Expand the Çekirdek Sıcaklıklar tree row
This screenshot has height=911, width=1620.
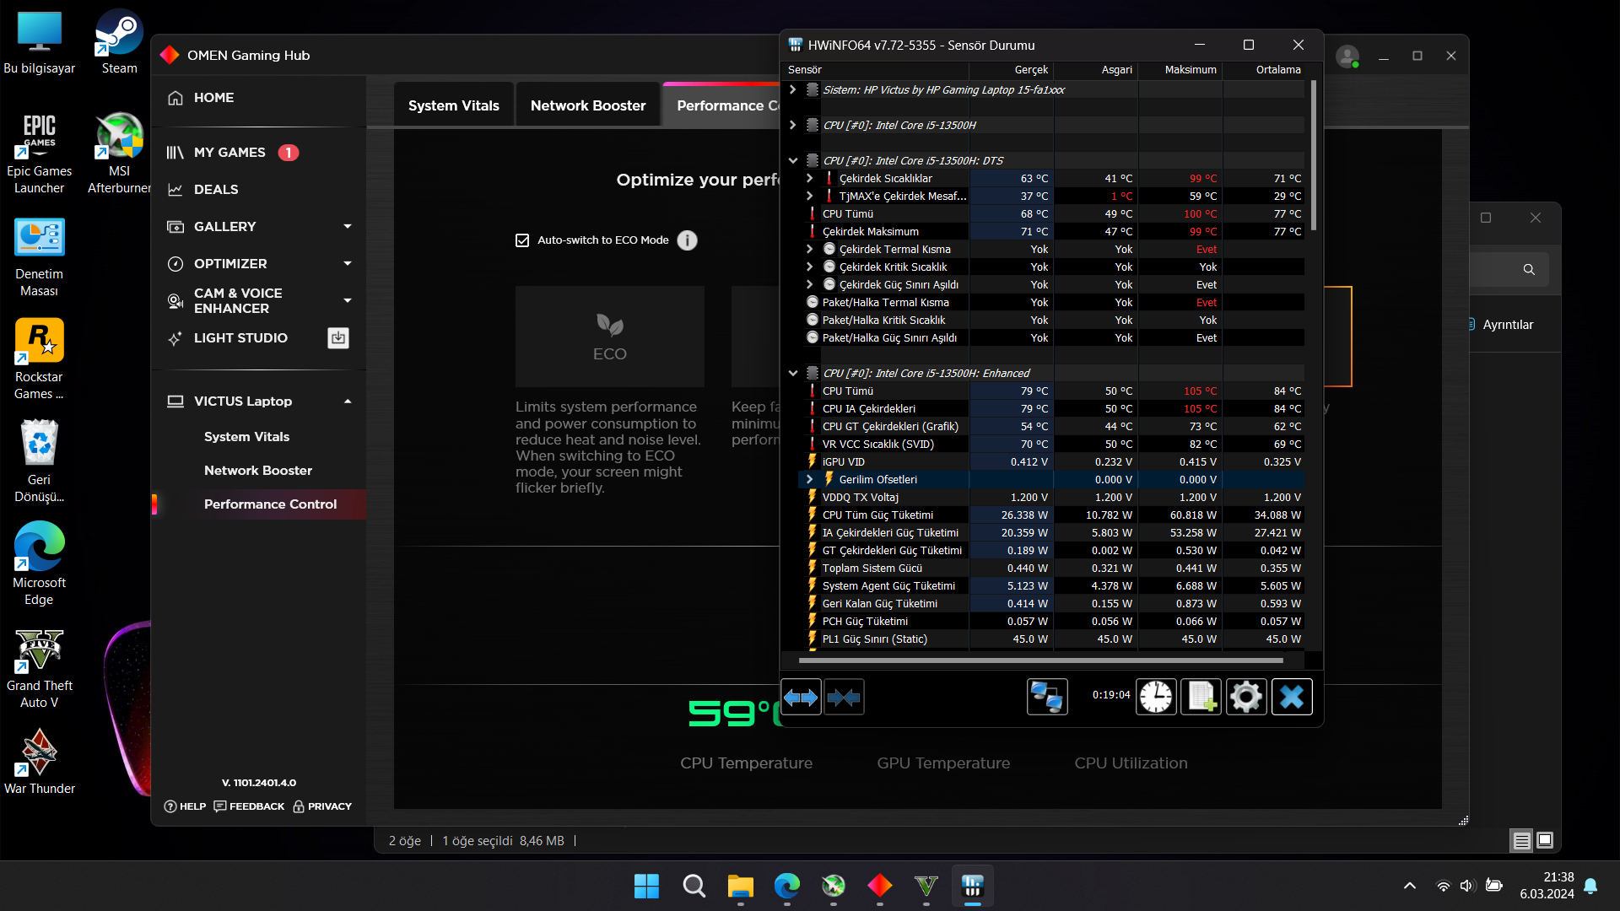tap(809, 178)
